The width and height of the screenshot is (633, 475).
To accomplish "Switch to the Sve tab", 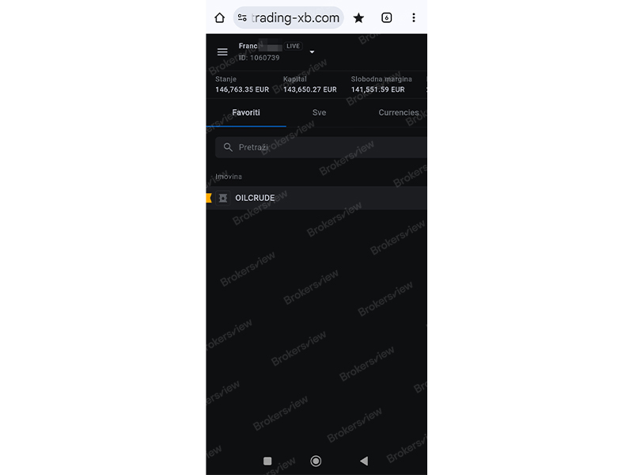I will coord(319,112).
